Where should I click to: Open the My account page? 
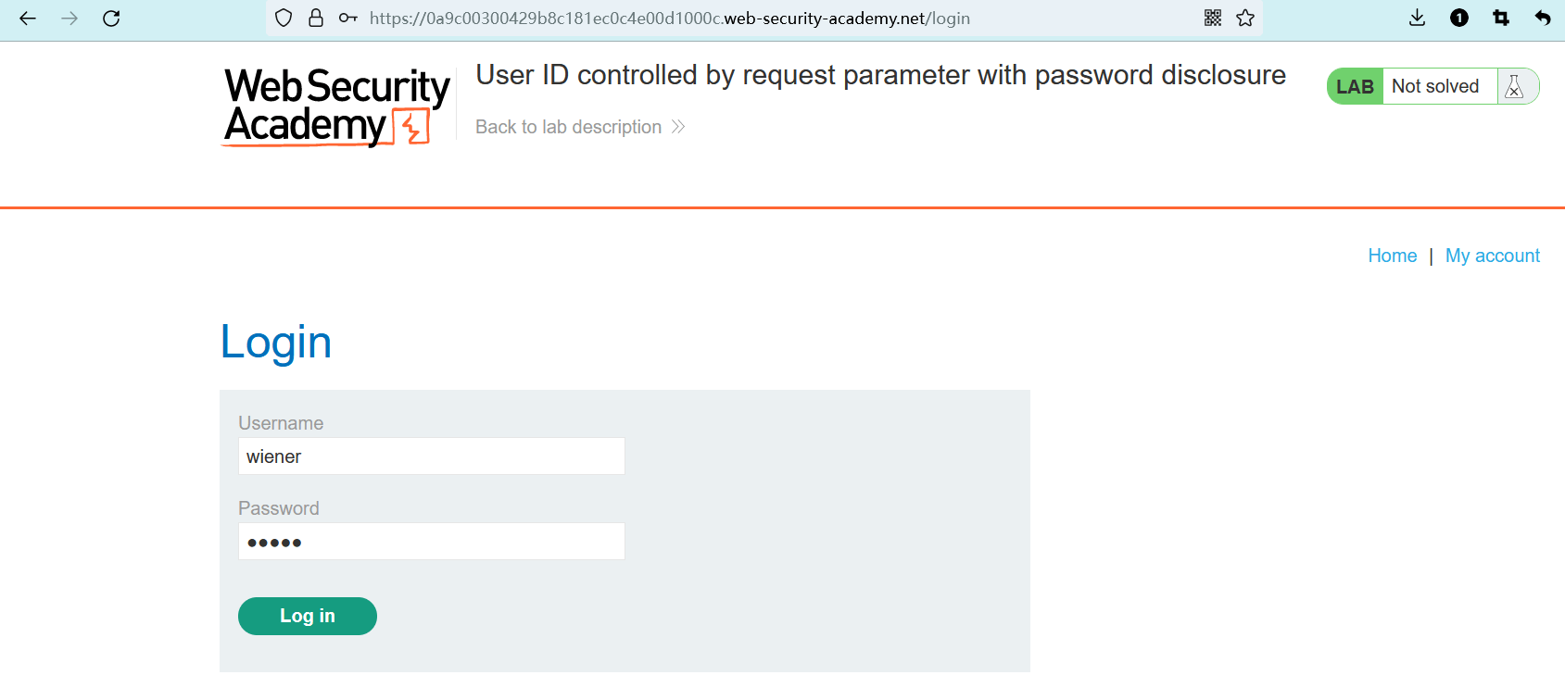tap(1492, 256)
